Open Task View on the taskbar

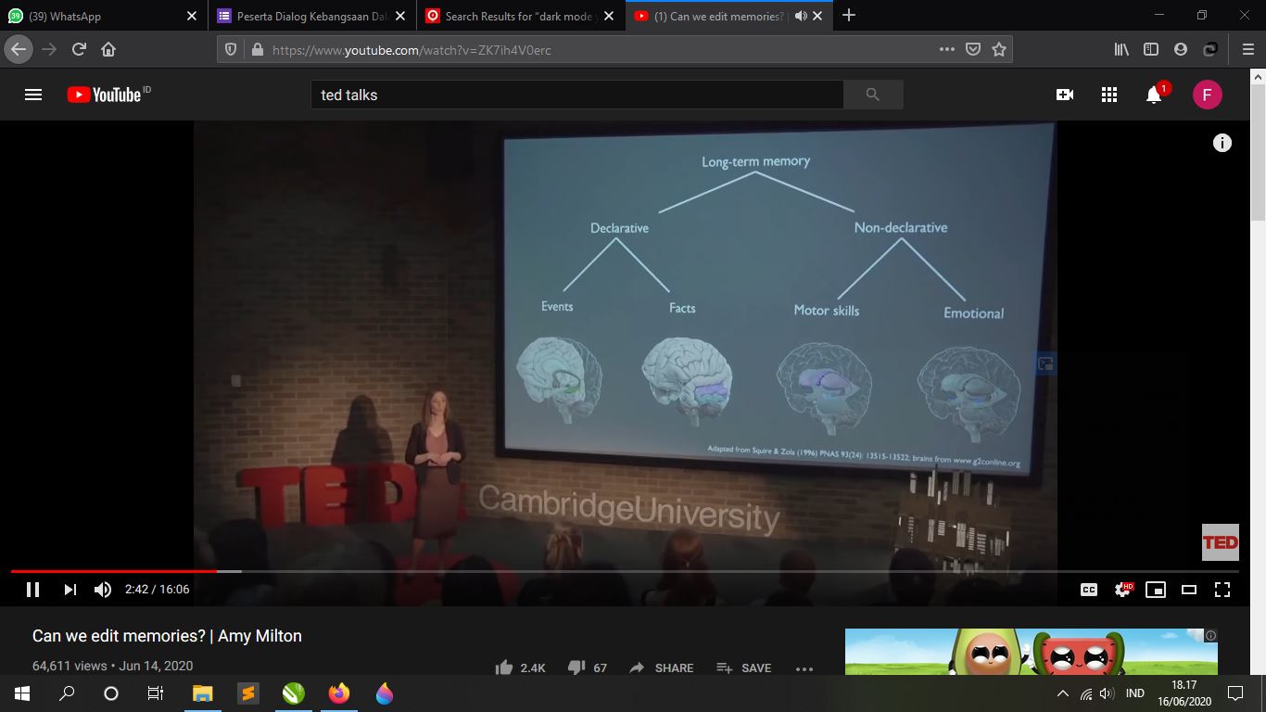click(x=156, y=693)
